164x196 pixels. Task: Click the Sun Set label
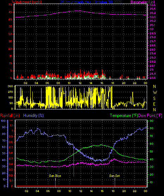tap(114, 176)
